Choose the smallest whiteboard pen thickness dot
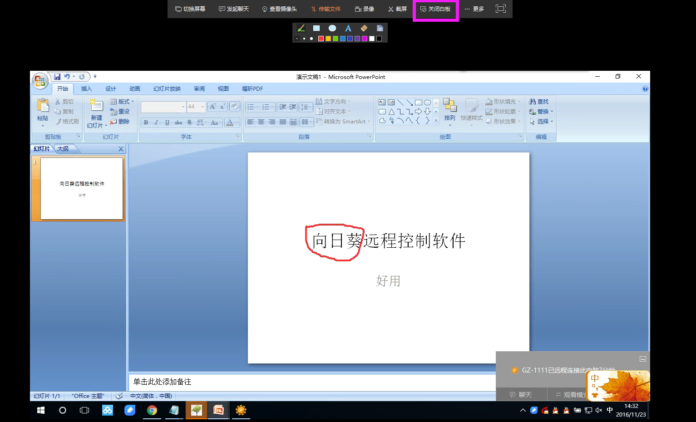 [296, 39]
